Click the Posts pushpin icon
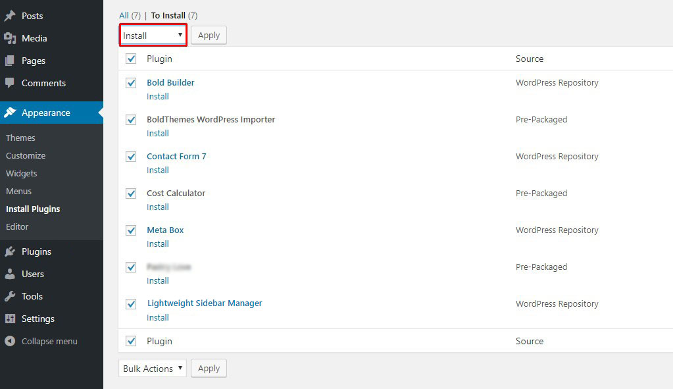Screen dimensions: 673x389 [x=10, y=16]
